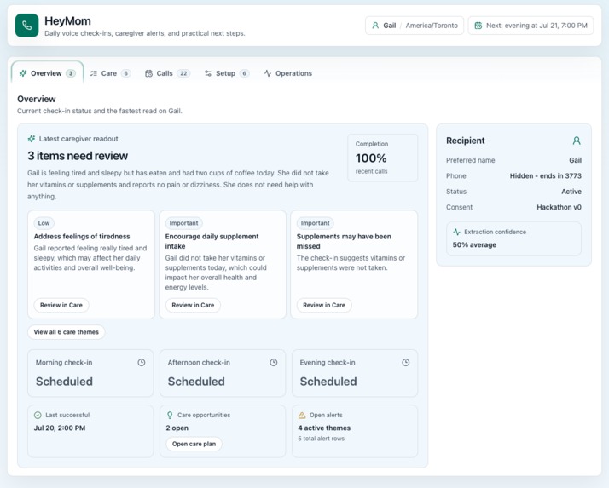This screenshot has width=609, height=488.
Task: Click Important badge on Supplements missed card
Action: point(315,223)
